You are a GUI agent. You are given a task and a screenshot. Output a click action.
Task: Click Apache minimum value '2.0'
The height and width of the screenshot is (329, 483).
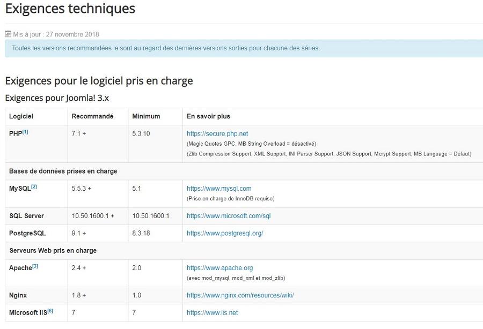tap(137, 268)
